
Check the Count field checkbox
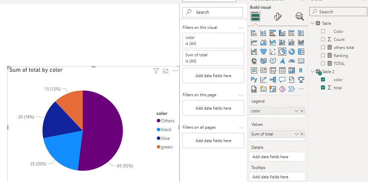click(323, 39)
